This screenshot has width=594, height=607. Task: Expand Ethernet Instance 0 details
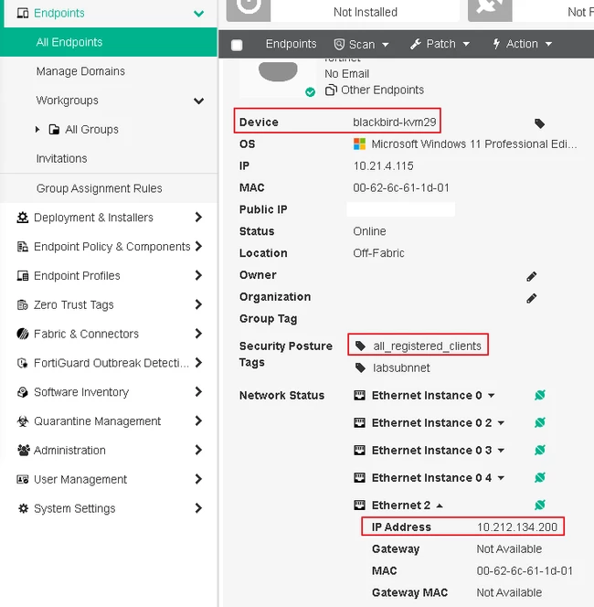(492, 396)
